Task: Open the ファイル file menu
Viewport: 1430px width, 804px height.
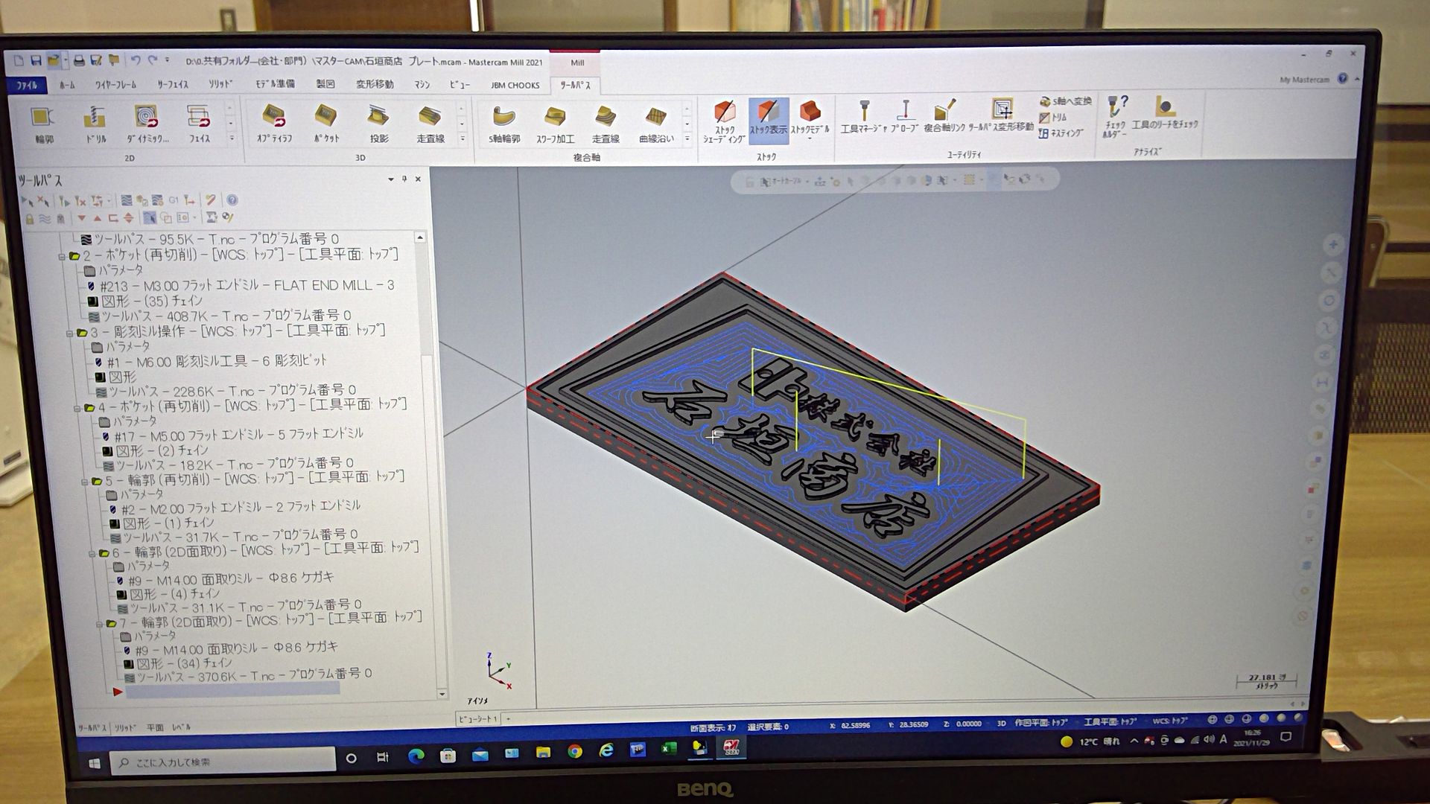Action: click(27, 86)
